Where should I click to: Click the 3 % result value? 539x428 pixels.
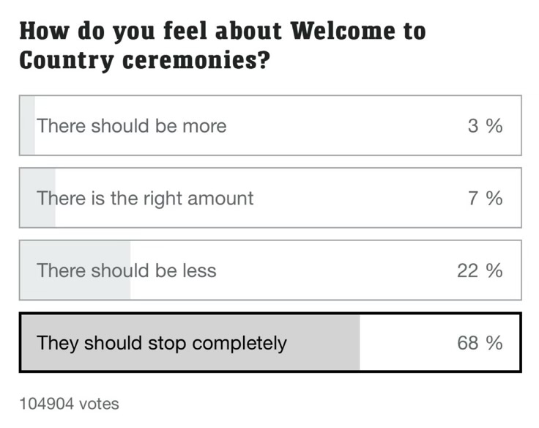tap(485, 125)
